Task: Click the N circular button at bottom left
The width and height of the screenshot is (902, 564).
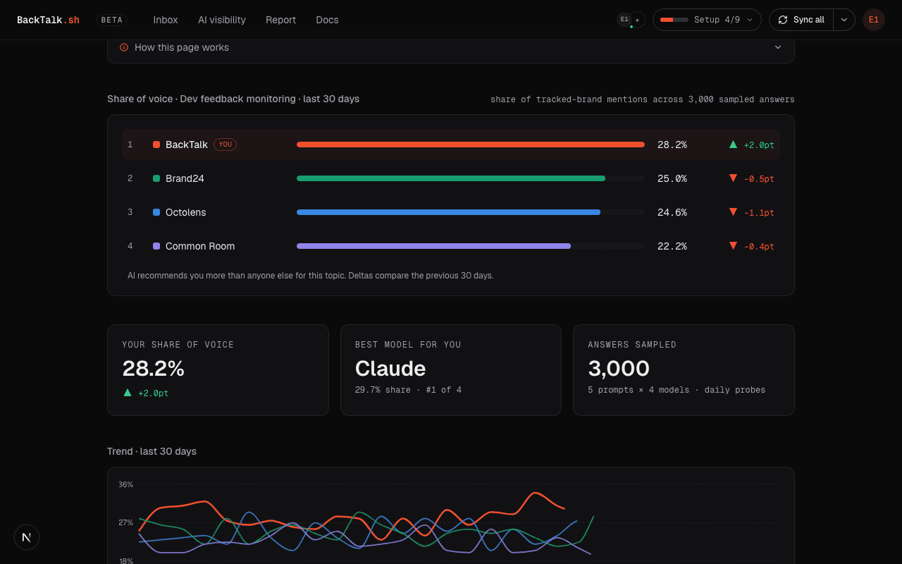Action: [x=27, y=537]
